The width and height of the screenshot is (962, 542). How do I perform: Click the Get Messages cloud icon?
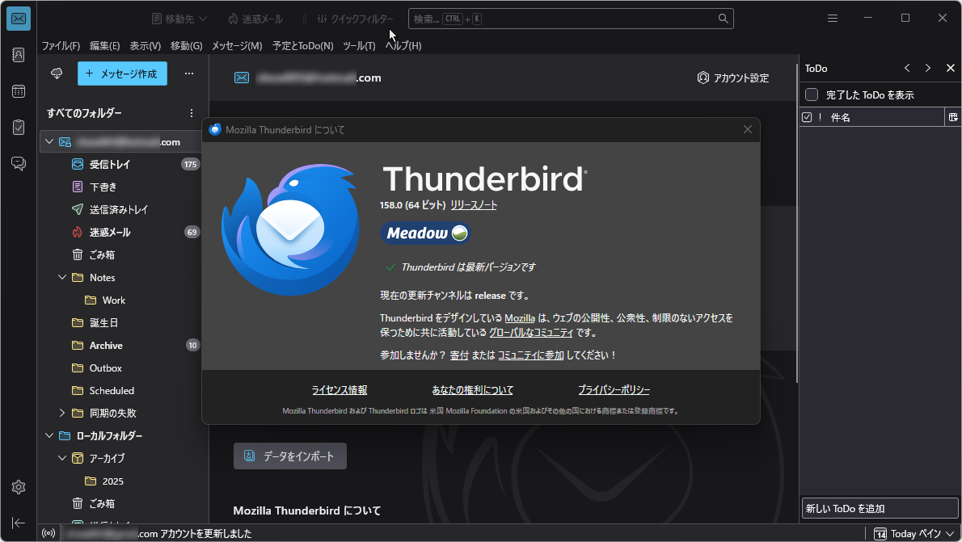[x=57, y=74]
